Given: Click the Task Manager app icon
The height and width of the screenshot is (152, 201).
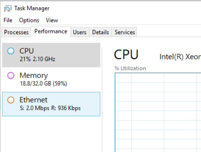Looking at the screenshot, I should click(8, 8).
